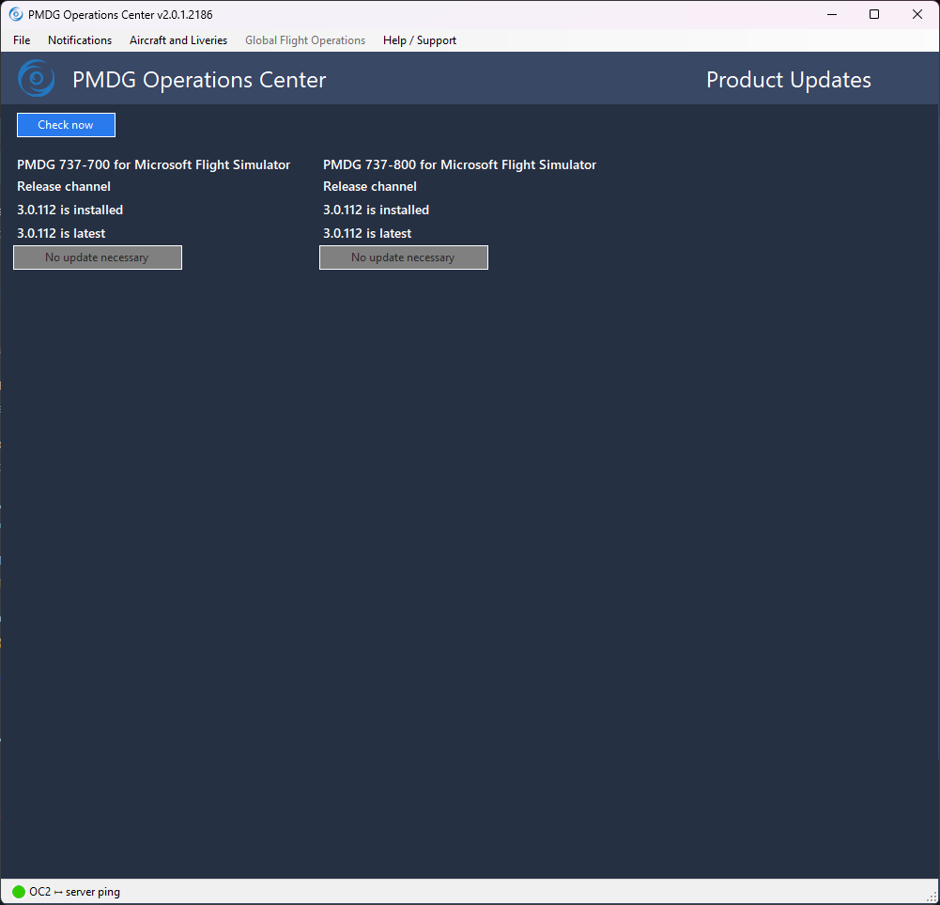Click the PMDG Operations Center header title

[x=199, y=80]
